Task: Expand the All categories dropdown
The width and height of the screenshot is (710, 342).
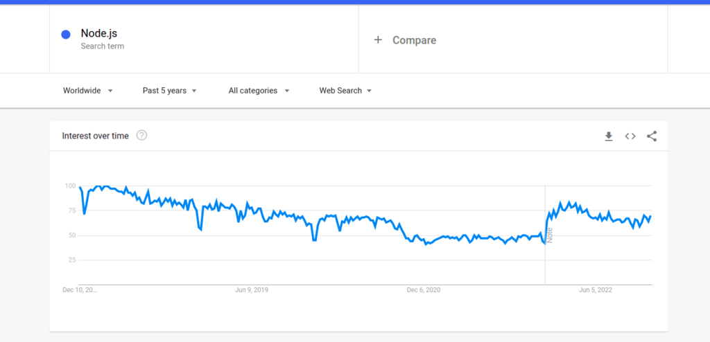Action: point(259,91)
